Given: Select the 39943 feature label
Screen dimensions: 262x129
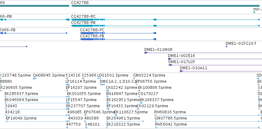Looking at the screenshot, I should 11,106.
